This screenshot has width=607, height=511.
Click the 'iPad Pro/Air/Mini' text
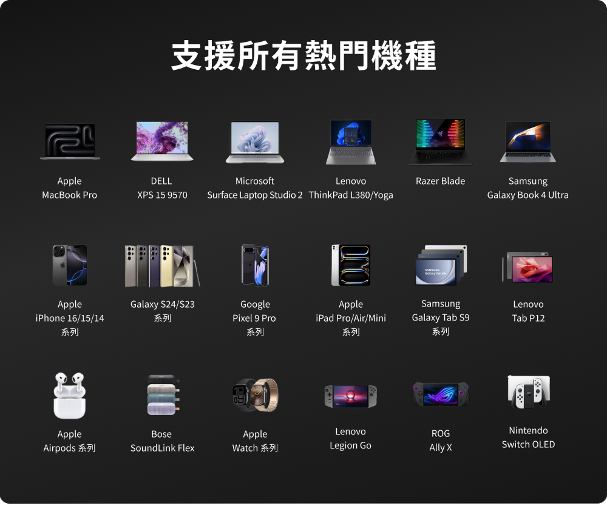click(351, 318)
